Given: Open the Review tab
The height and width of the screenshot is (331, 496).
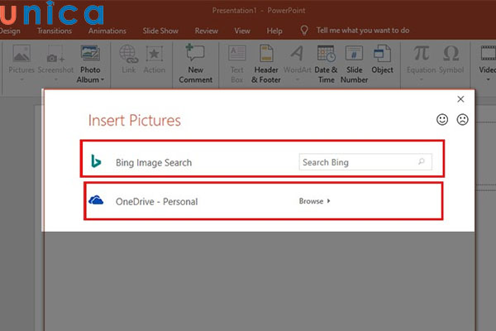Looking at the screenshot, I should (x=206, y=31).
